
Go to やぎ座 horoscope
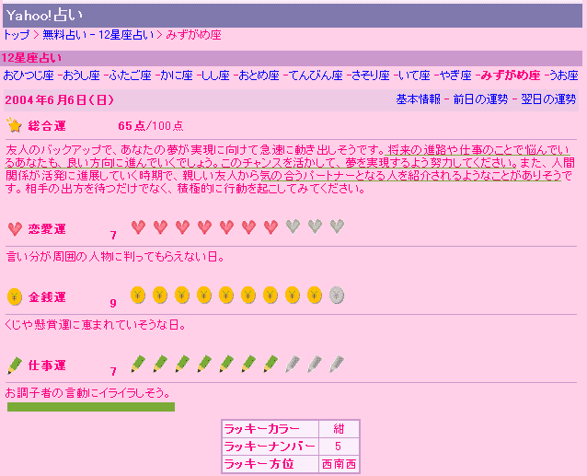click(455, 75)
